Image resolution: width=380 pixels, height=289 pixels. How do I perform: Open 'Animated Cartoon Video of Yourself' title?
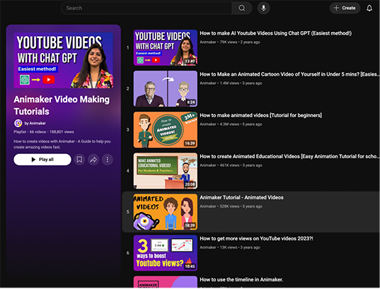(289, 74)
